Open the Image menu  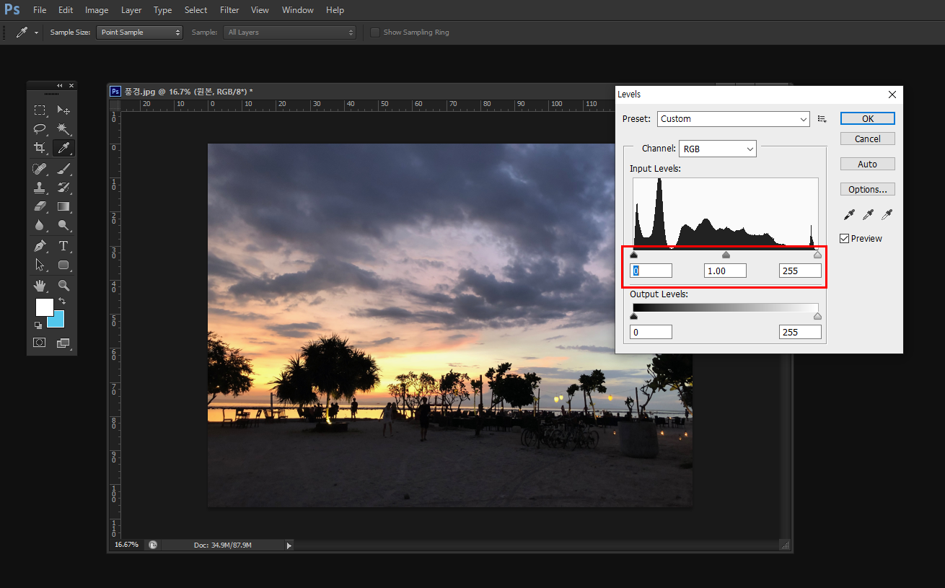(97, 10)
